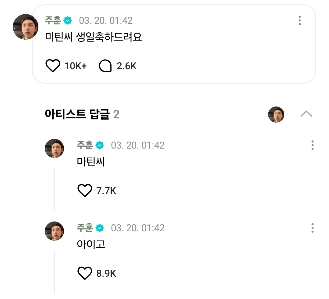The width and height of the screenshot is (329, 299).
Task: Click verified badge on '아이고' reply
Action: click(100, 228)
